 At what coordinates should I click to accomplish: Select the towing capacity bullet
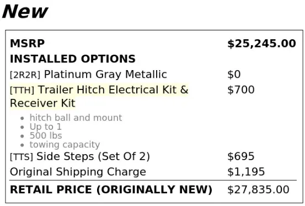(x=65, y=145)
